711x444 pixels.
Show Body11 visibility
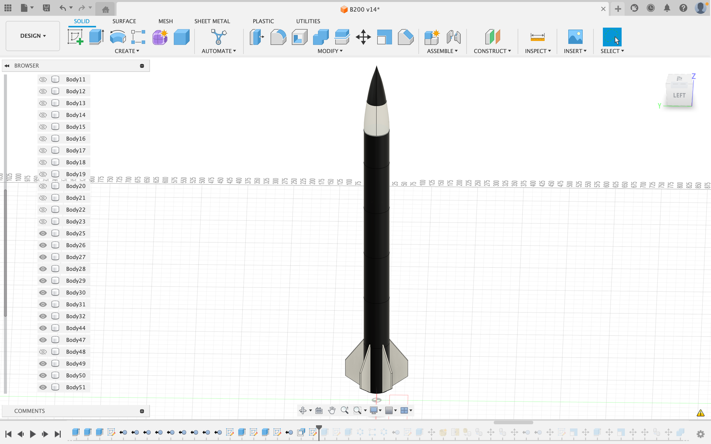[43, 79]
